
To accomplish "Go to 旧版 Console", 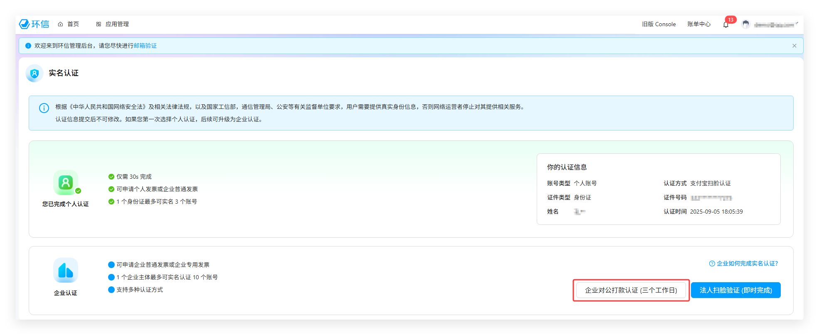I will [x=659, y=24].
